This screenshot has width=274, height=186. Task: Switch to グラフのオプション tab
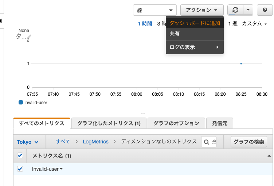tap(176, 123)
